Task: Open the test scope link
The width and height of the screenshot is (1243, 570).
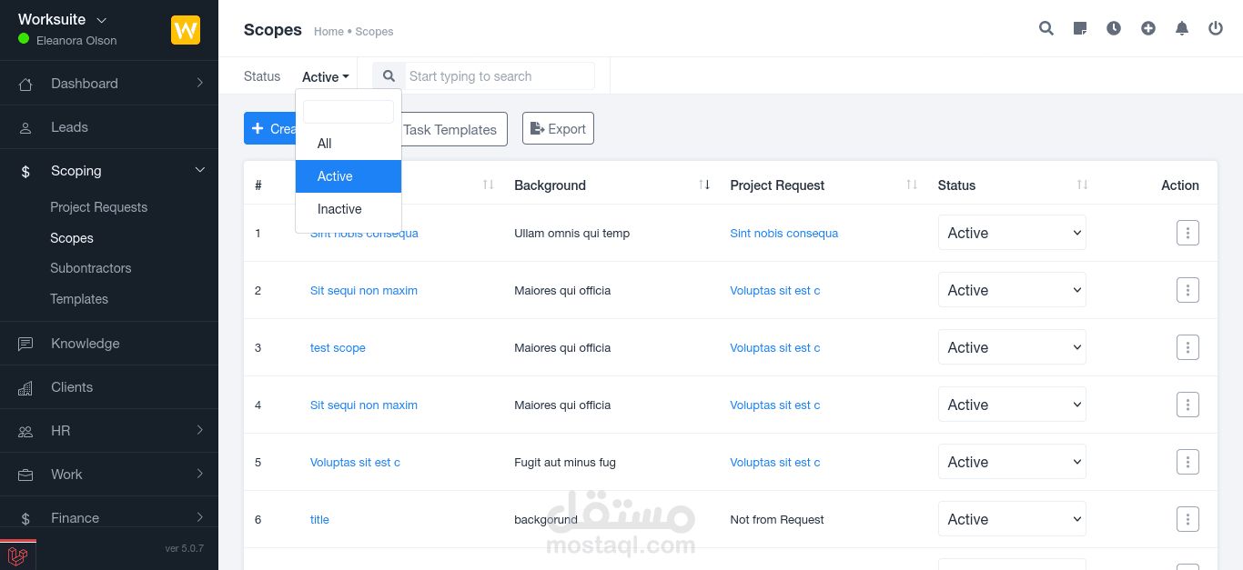Action: tap(338, 347)
